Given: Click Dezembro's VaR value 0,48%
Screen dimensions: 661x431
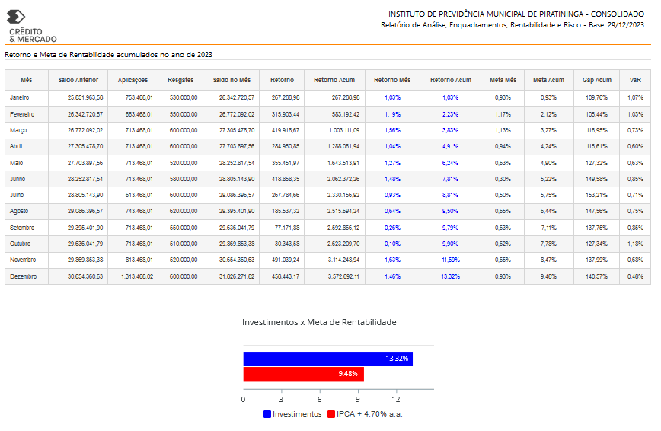Looking at the screenshot, I should click(x=635, y=276).
